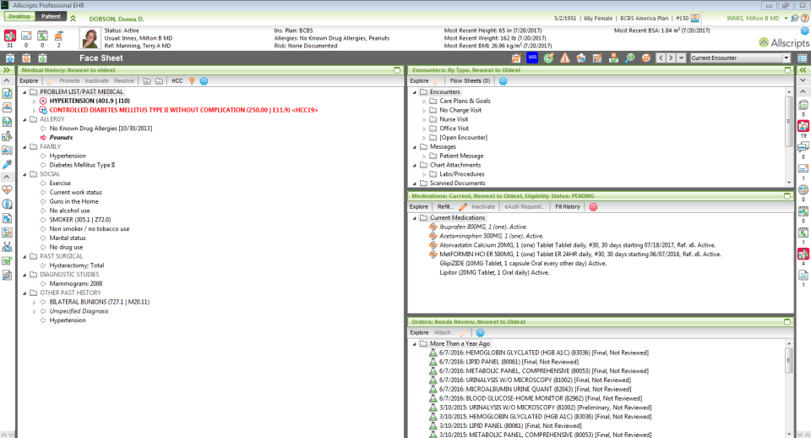Image resolution: width=811 pixels, height=438 pixels.
Task: Click the blue grid icon at toolbar far right
Action: (x=803, y=58)
